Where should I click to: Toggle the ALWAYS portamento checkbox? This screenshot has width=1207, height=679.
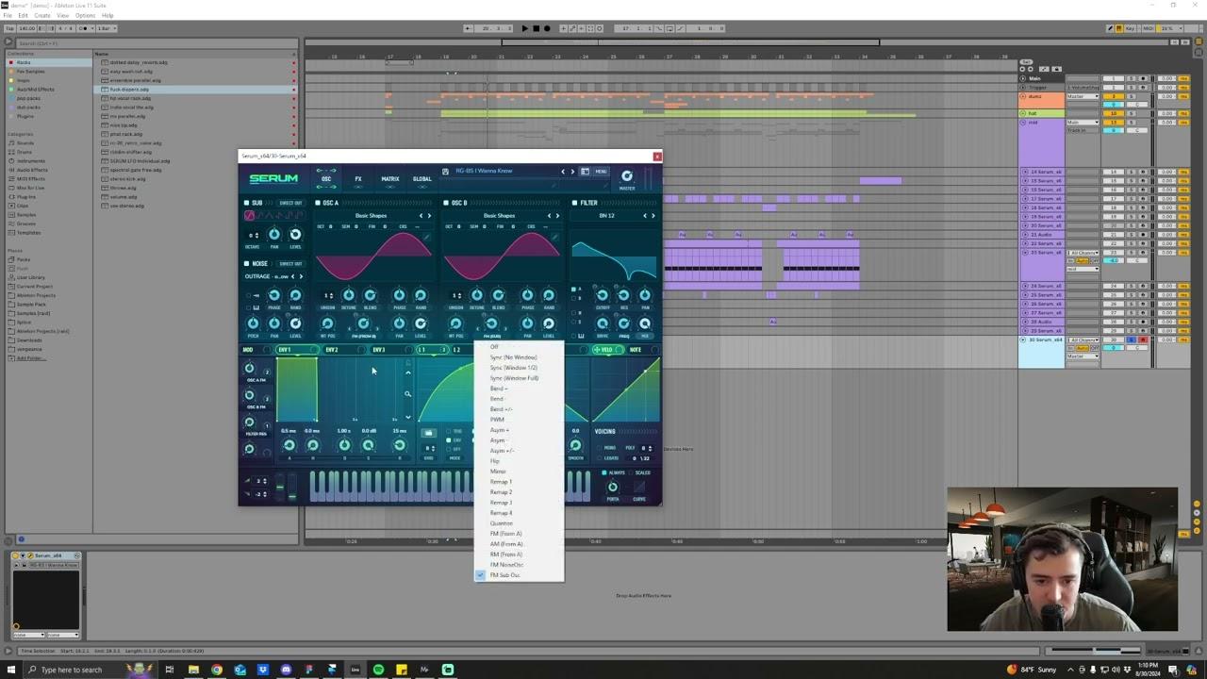[x=604, y=472]
